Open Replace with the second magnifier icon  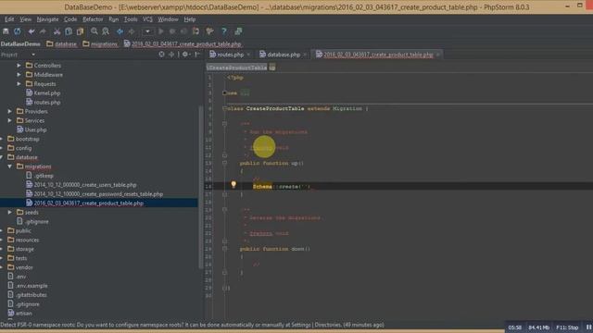pyautogui.click(x=106, y=31)
